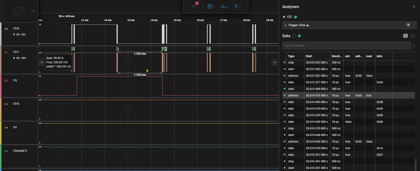Select data row with ack false
Screen dimensions: 420x171
349,122
